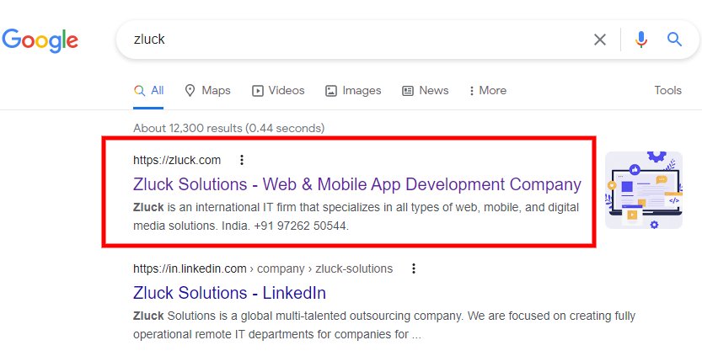Image resolution: width=702 pixels, height=356 pixels.
Task: Open three-dot menu next to the LinkedIn result URL
Action: point(414,268)
